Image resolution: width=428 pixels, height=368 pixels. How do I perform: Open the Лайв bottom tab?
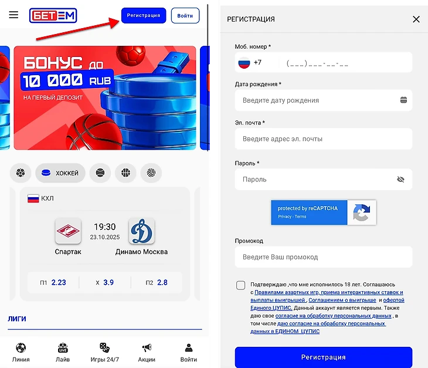(63, 352)
